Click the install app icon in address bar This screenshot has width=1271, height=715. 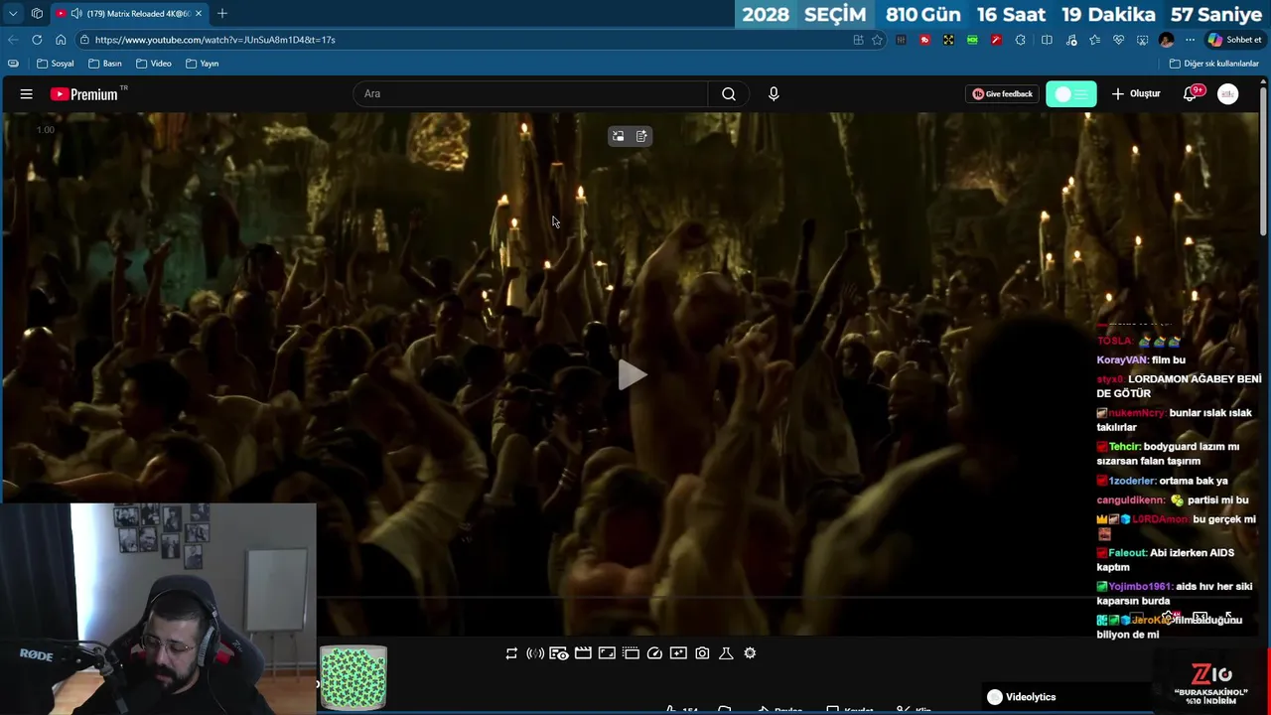(x=858, y=40)
